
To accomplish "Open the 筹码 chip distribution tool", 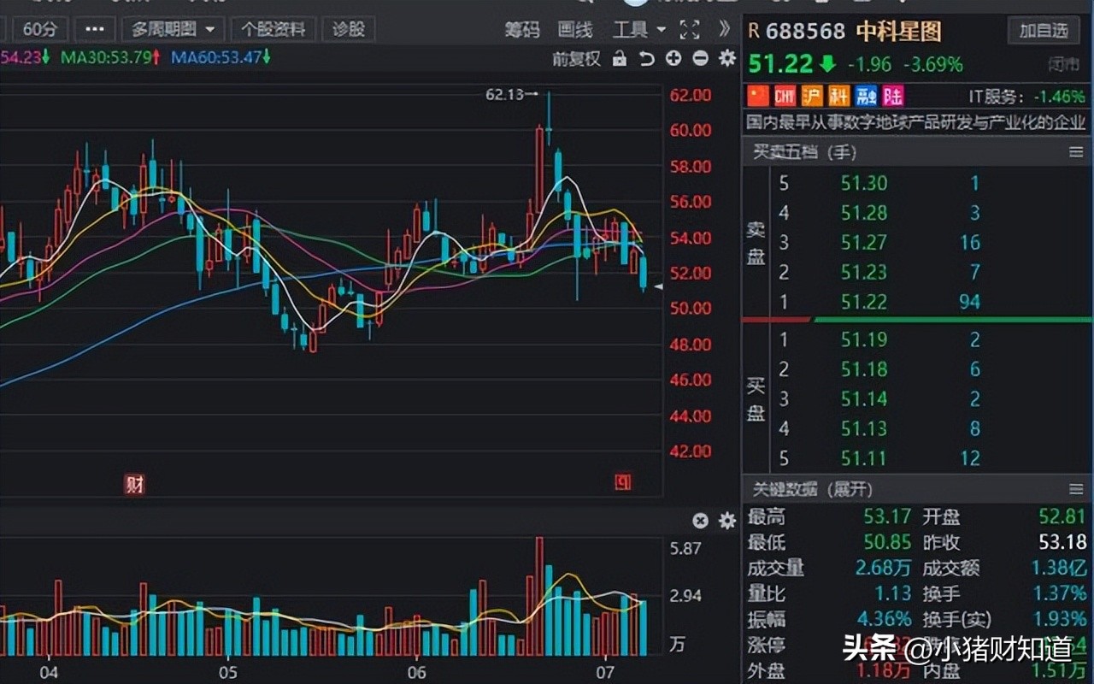I will coord(521,28).
